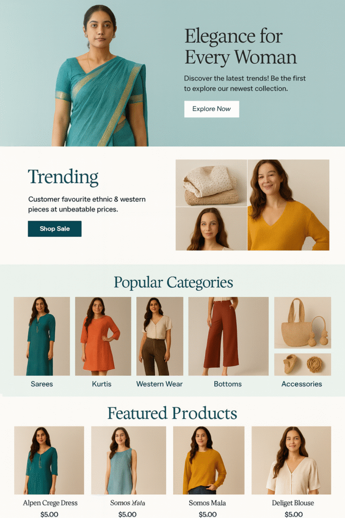Select the Western Wear category photo
This screenshot has width=345, height=518.
point(160,336)
